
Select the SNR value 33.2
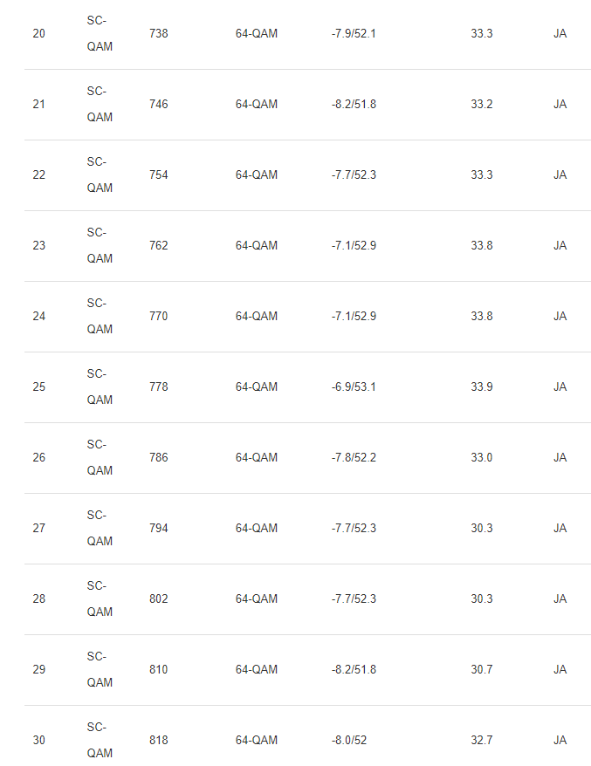tap(481, 105)
